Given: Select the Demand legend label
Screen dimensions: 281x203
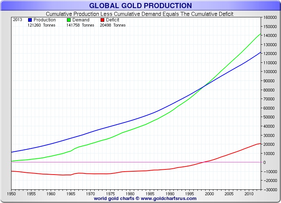Looking at the screenshot, I should pyautogui.click(x=82, y=20).
